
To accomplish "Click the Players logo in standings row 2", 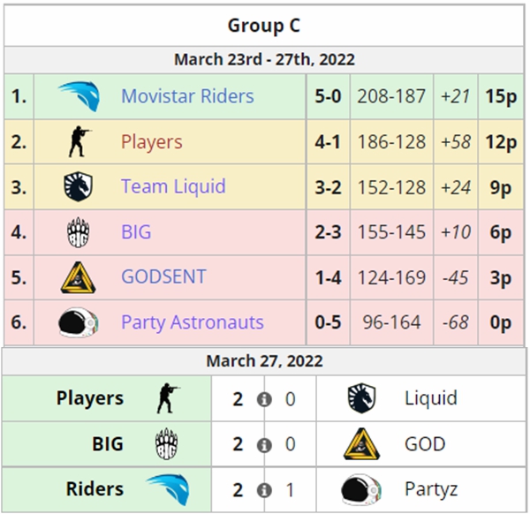I will [x=79, y=142].
